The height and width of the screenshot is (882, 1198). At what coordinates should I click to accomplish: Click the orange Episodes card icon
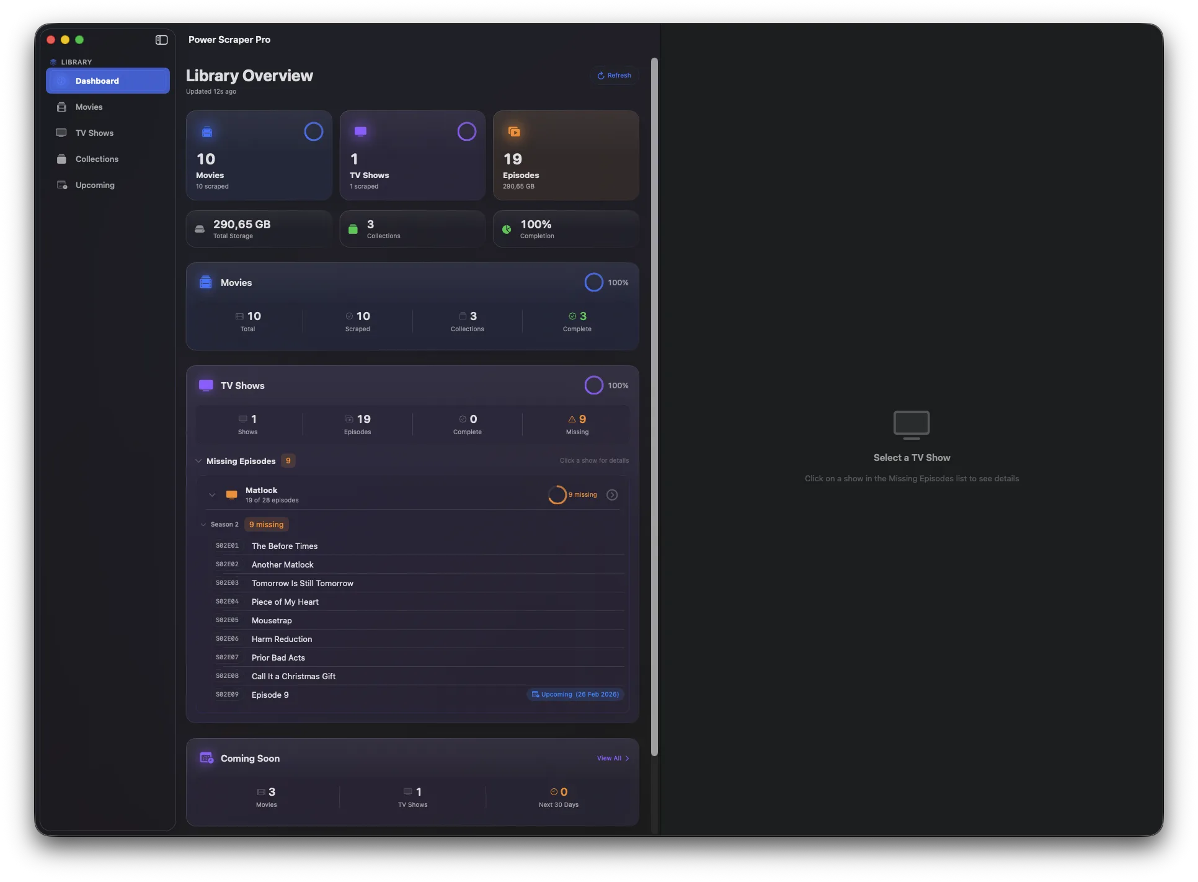click(514, 131)
